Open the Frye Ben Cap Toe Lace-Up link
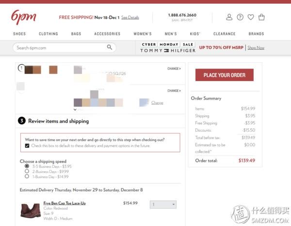This screenshot has height=226, width=291. point(65,203)
